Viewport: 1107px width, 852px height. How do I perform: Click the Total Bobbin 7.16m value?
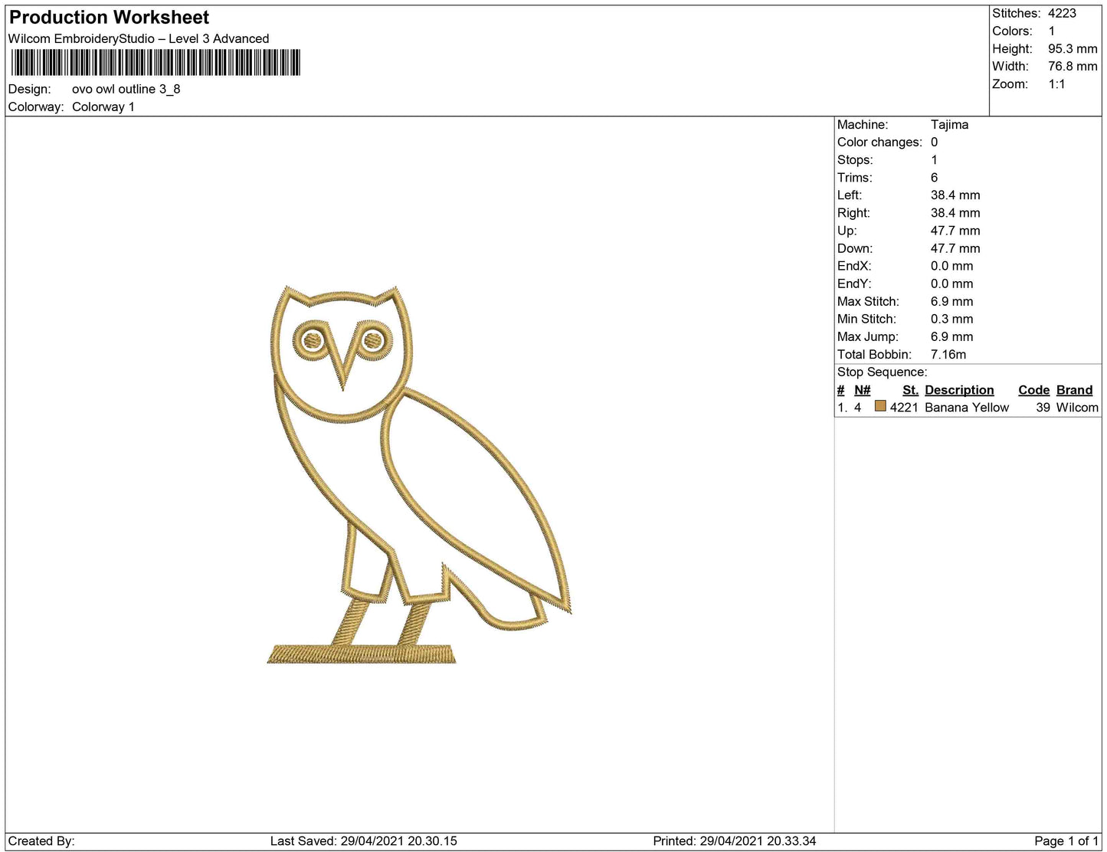(948, 354)
